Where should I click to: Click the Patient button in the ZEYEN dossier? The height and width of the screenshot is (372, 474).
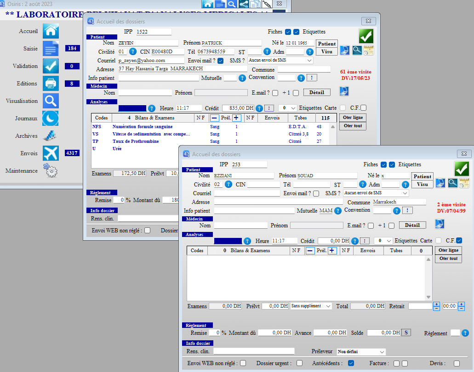(x=327, y=44)
